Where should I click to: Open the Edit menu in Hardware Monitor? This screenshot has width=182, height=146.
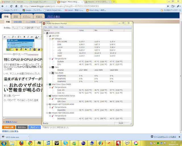pyautogui.click(x=50, y=27)
